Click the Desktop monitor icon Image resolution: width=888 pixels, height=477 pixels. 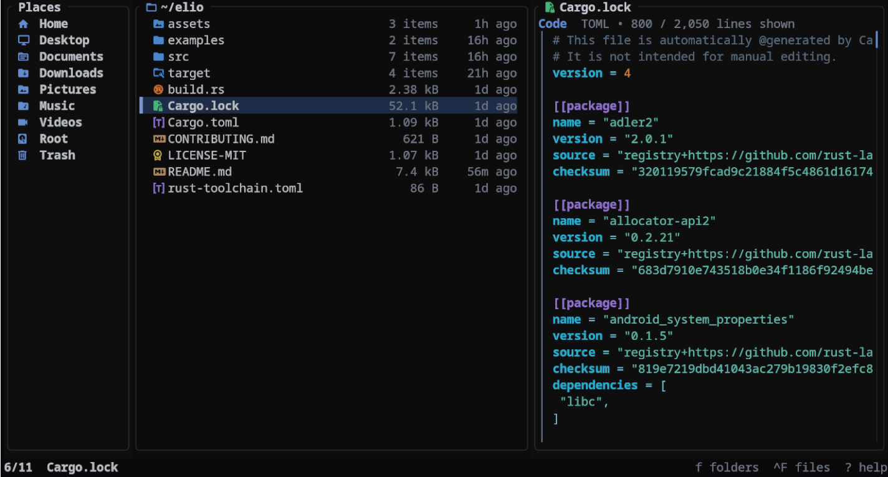tap(24, 41)
